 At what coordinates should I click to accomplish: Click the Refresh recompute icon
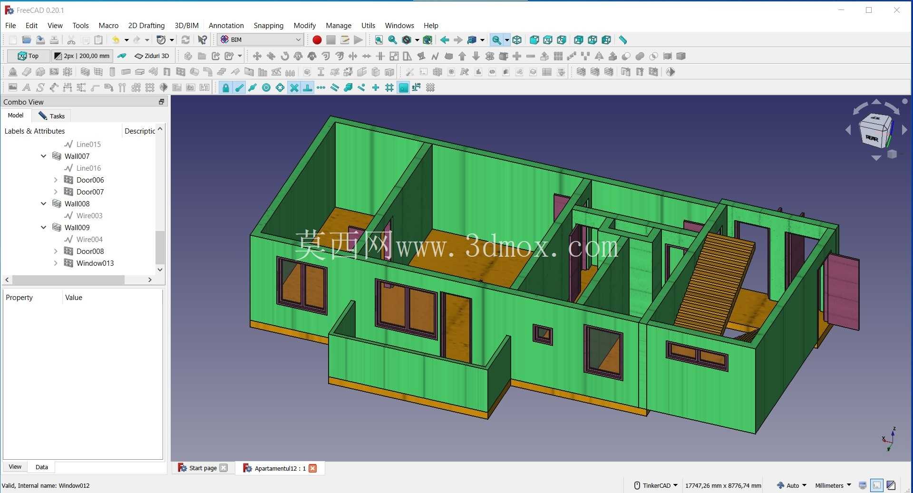coord(185,40)
